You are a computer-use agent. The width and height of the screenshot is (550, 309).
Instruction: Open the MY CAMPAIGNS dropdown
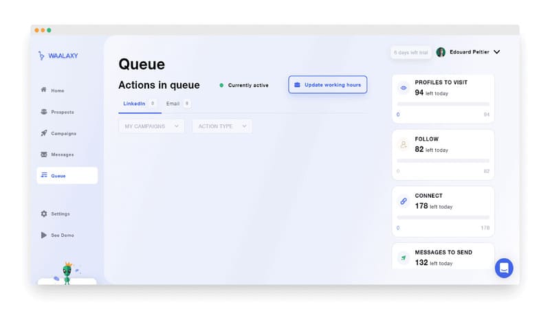point(151,126)
